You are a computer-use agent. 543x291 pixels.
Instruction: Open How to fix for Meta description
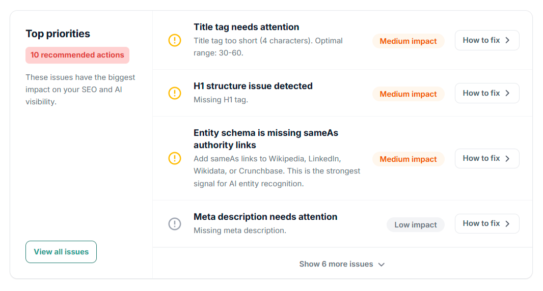[x=487, y=223]
